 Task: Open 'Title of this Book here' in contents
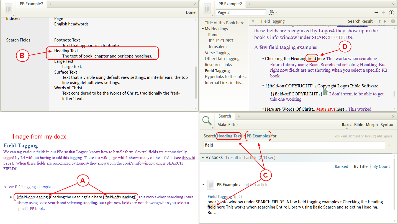click(x=224, y=23)
